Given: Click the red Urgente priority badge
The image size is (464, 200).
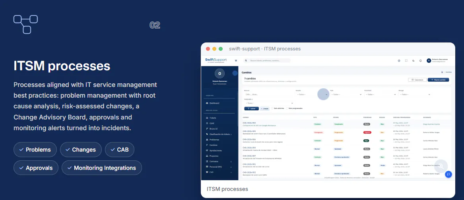Looking at the screenshot, I should coord(367,133).
